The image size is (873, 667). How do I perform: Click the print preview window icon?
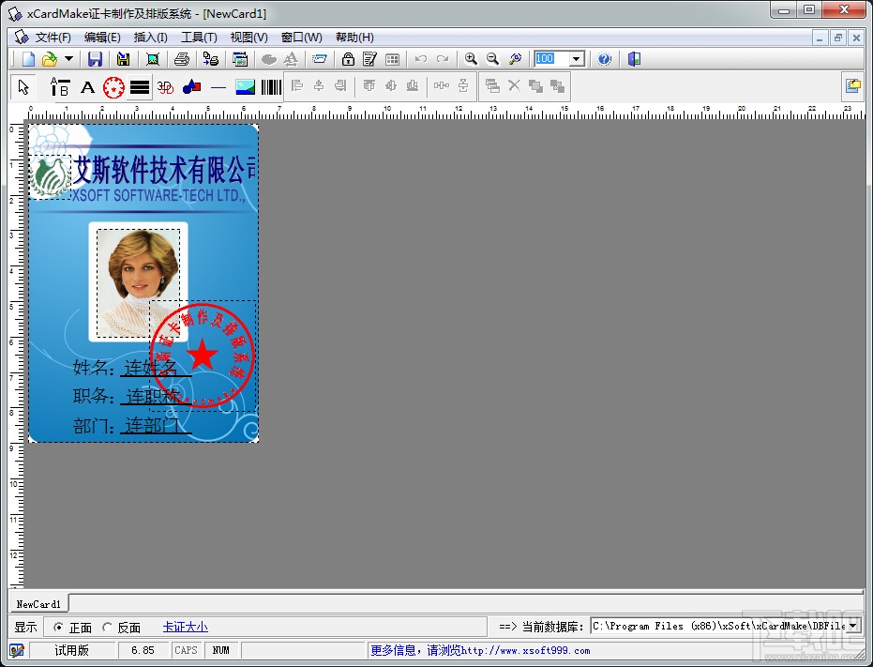click(x=240, y=59)
